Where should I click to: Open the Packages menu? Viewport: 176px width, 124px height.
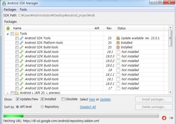10,10
